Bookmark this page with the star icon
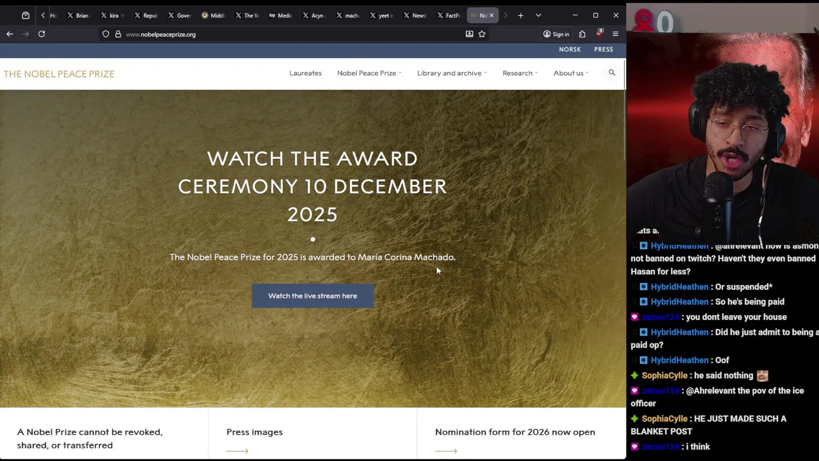 482,34
